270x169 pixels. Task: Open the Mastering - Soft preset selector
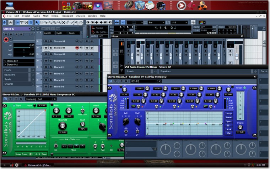[x=39, y=99]
